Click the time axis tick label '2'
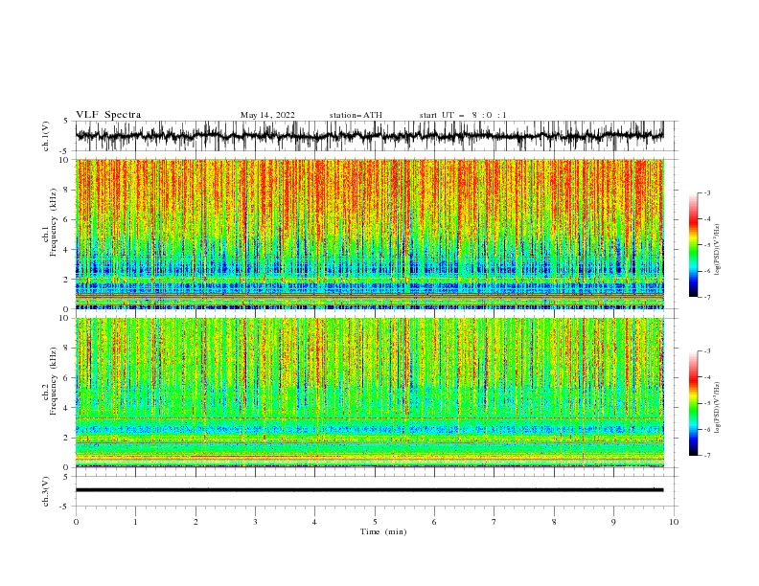Screen dimensions: 759x586 (x=195, y=522)
